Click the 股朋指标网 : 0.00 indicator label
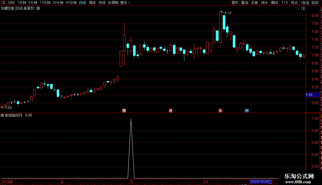Image resolution: width=322 pixels, height=185 pixels. click(19, 115)
